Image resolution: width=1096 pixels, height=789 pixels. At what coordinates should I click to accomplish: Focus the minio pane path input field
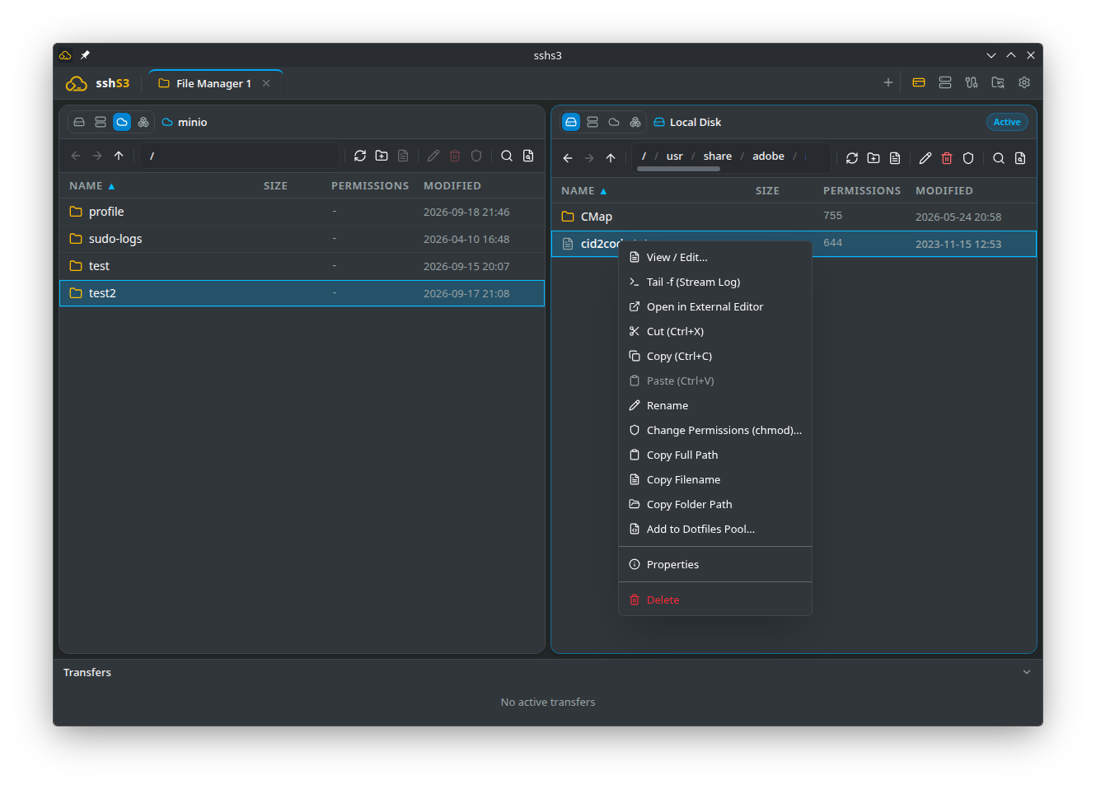[240, 156]
